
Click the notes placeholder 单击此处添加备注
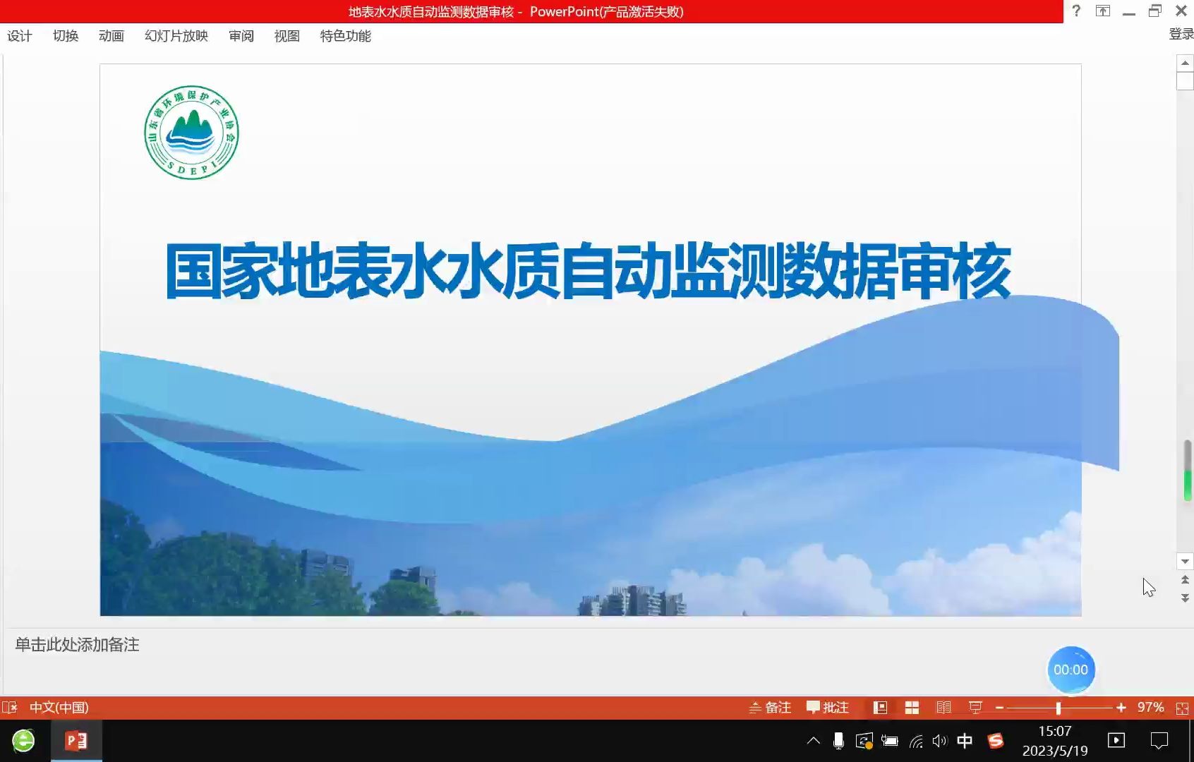pos(78,645)
